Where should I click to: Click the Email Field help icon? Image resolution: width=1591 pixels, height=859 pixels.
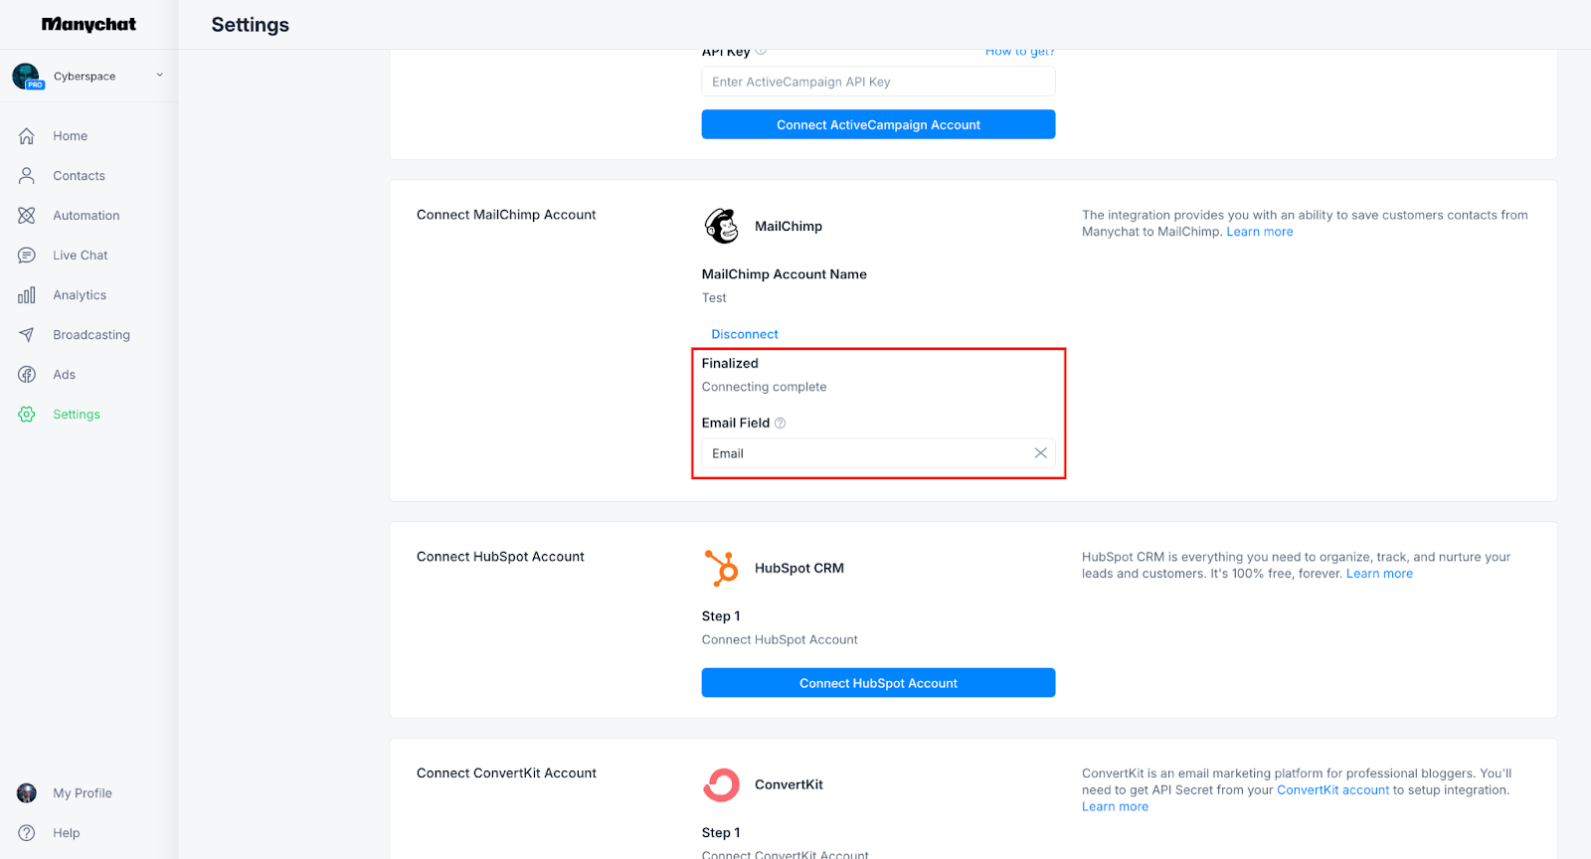(x=781, y=424)
